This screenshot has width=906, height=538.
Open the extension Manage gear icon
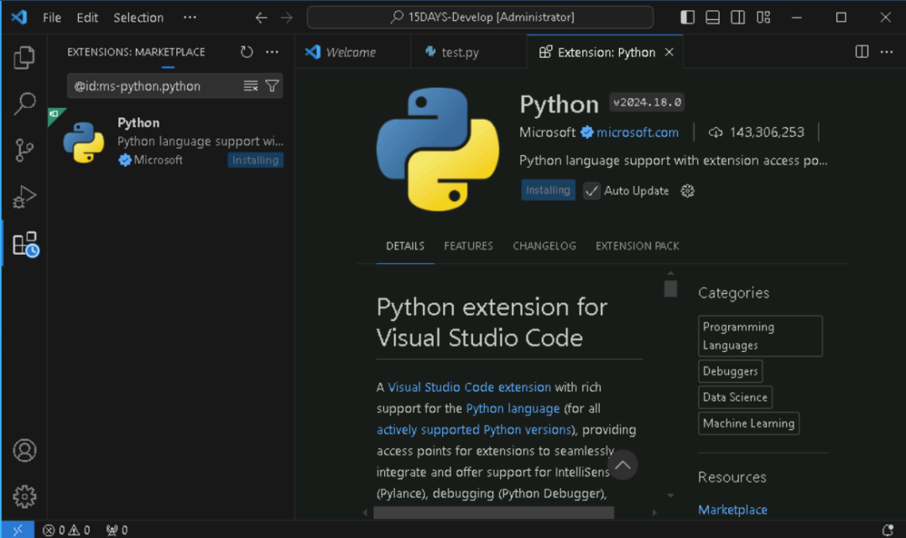(687, 190)
